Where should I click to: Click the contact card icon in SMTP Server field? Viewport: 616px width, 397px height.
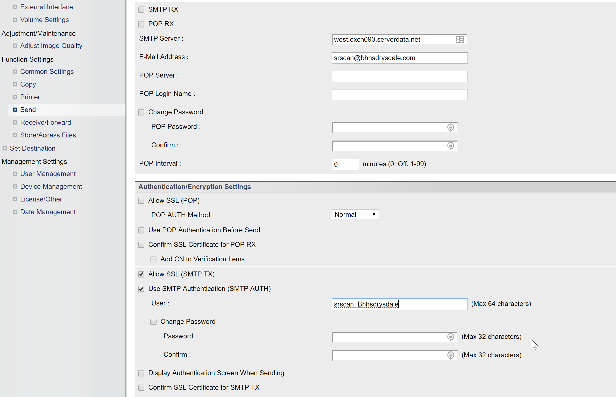460,39
